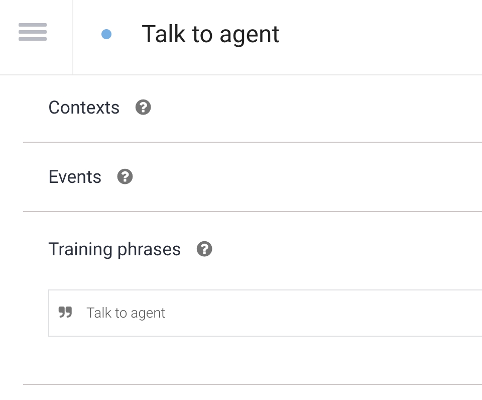The height and width of the screenshot is (400, 482).
Task: Click the word 'phrases' in the Training phrases heading
Action: click(148, 250)
